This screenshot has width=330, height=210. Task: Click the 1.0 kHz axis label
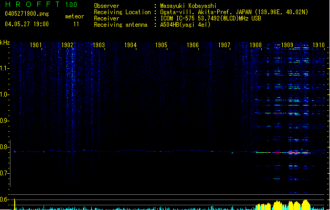pyautogui.click(x=5, y=94)
